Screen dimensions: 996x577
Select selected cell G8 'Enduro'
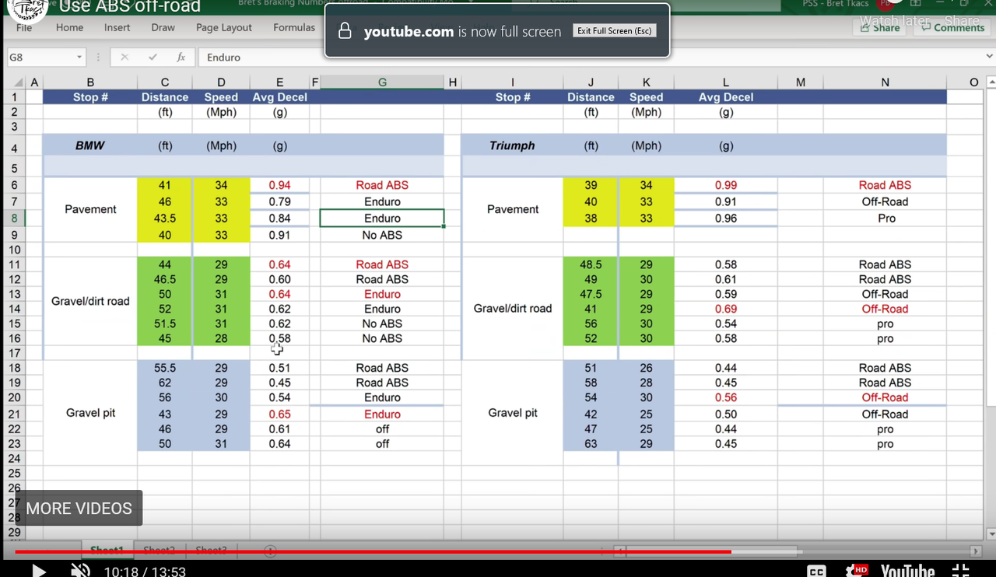click(382, 219)
